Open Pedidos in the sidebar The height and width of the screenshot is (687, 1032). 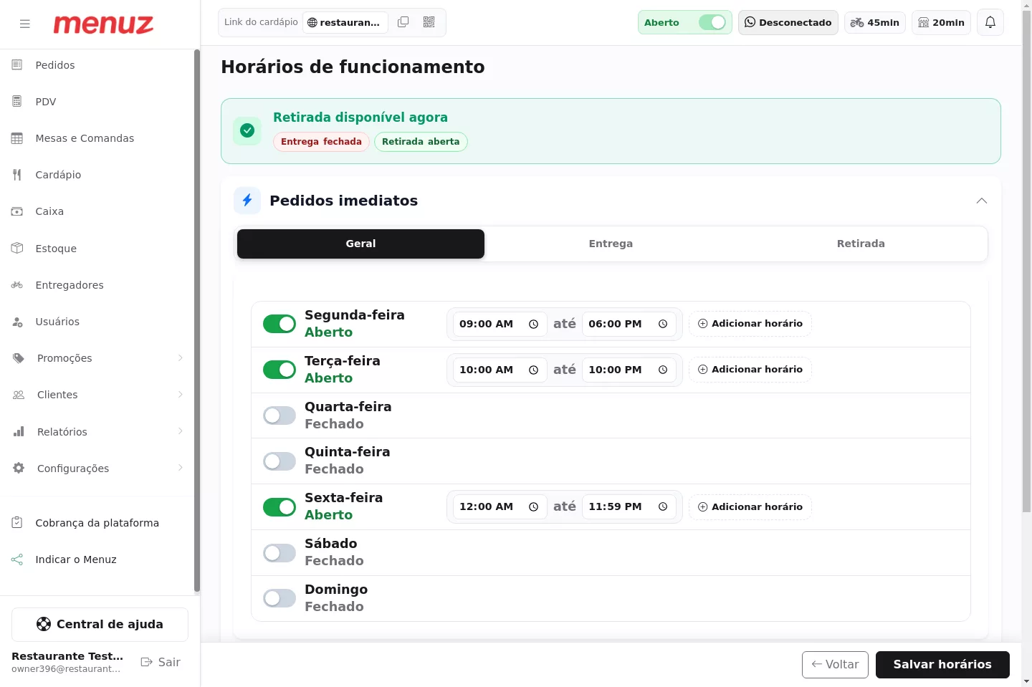point(97,65)
